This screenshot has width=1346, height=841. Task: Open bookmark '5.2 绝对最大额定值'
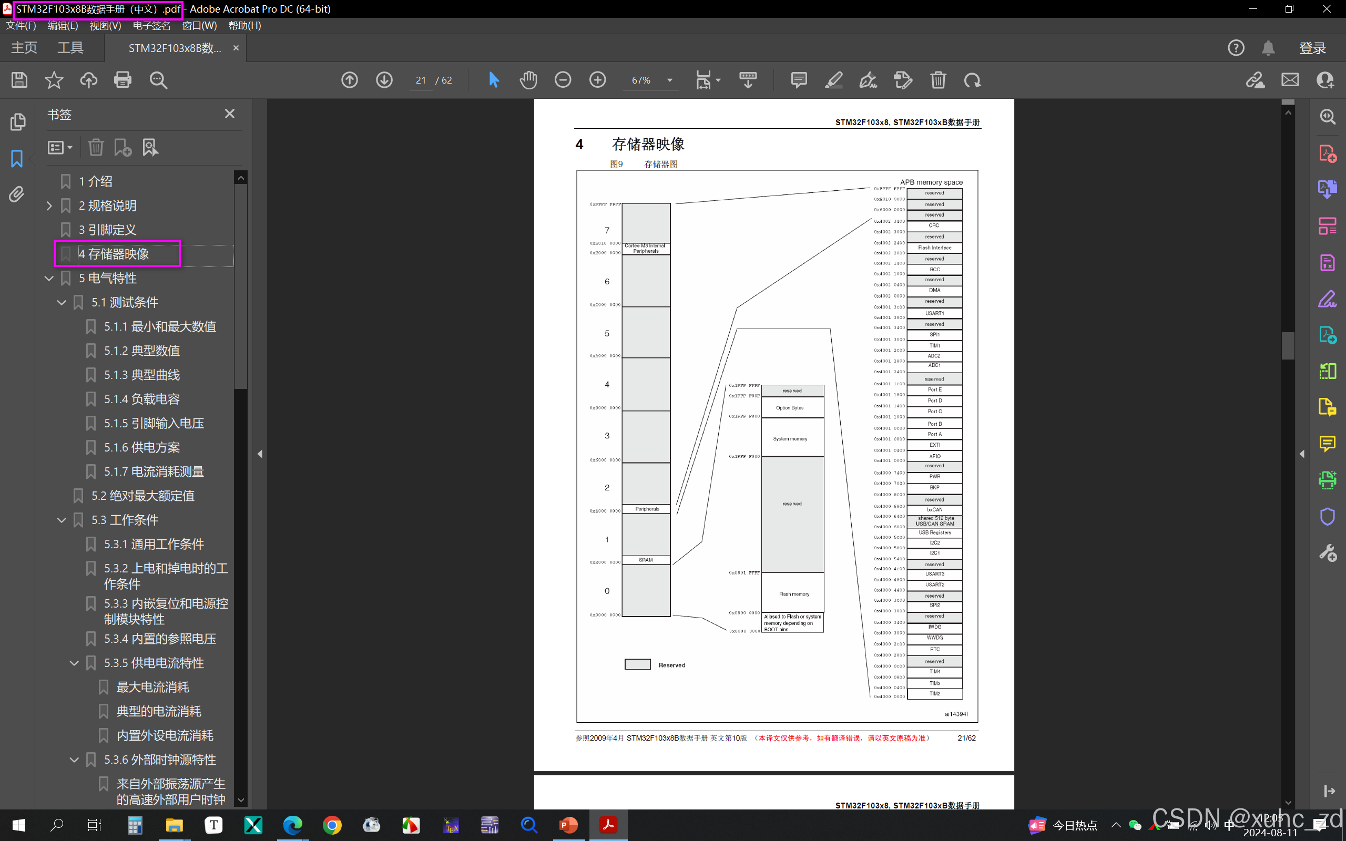(x=142, y=496)
